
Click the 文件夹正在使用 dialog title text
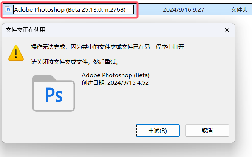[x=25, y=30]
